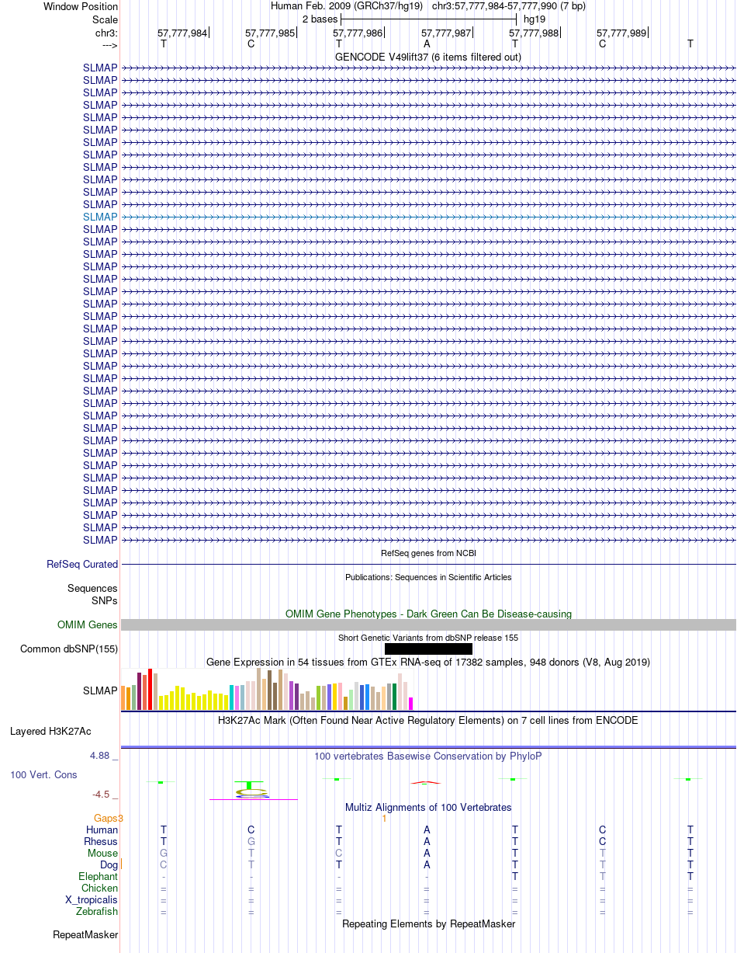The height and width of the screenshot is (953, 737).
Task: Select the Layered H3K27Ac label
Action: (50, 731)
